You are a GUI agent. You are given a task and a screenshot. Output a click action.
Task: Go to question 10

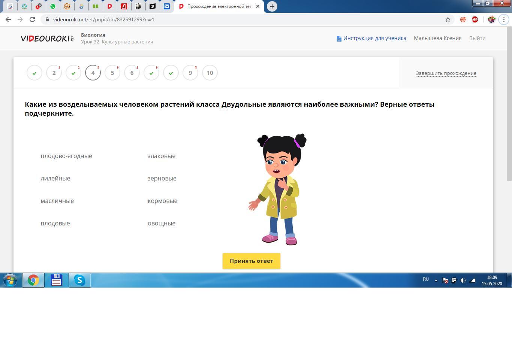(x=210, y=73)
